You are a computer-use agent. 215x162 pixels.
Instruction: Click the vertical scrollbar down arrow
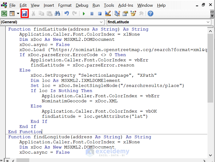pyautogui.click(x=210, y=155)
